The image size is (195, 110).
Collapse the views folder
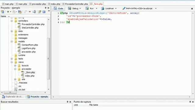pyautogui.click(x=12, y=62)
